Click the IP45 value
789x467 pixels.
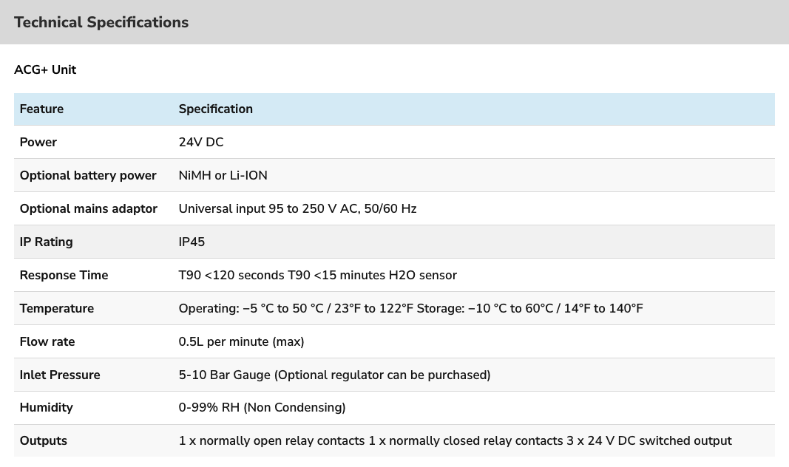click(x=192, y=242)
